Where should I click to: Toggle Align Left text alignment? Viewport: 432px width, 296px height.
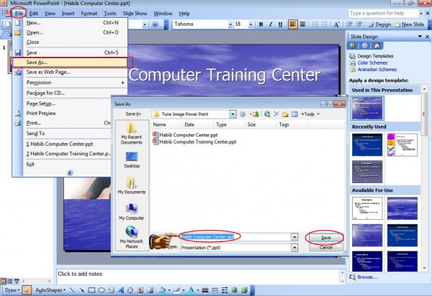tap(293, 24)
